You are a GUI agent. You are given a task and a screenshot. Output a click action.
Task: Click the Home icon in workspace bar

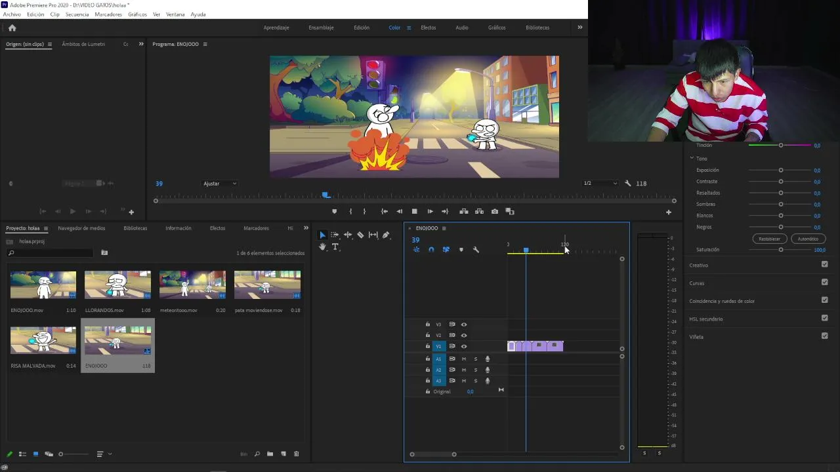[12, 28]
